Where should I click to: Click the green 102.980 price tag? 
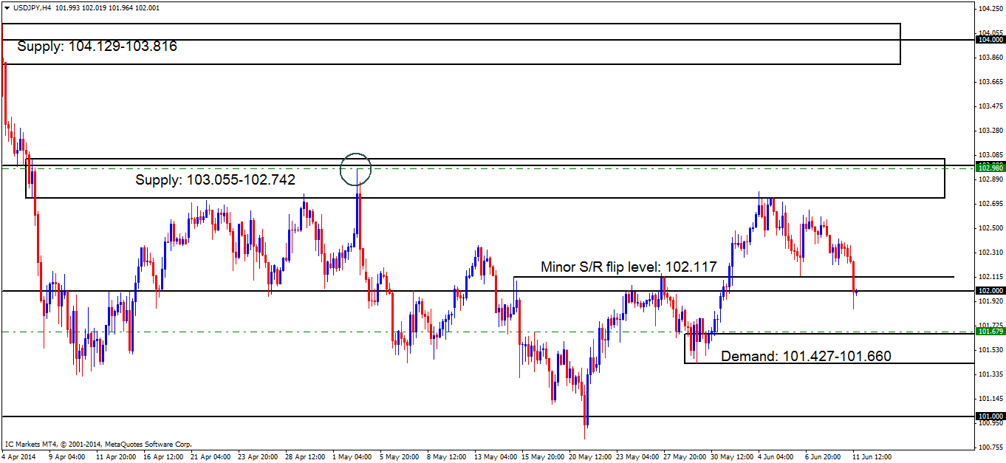pos(990,168)
